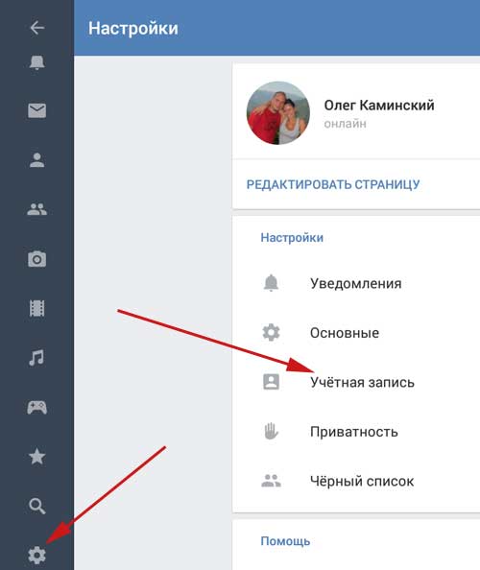The width and height of the screenshot is (480, 570).
Task: Click Олег Каминский profile avatar
Action: click(278, 113)
